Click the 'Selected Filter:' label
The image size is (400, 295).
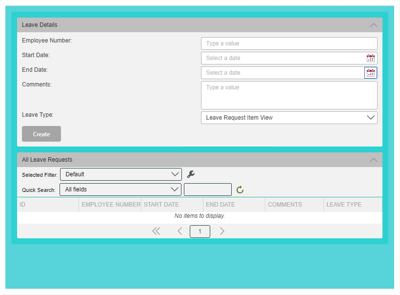coord(40,175)
